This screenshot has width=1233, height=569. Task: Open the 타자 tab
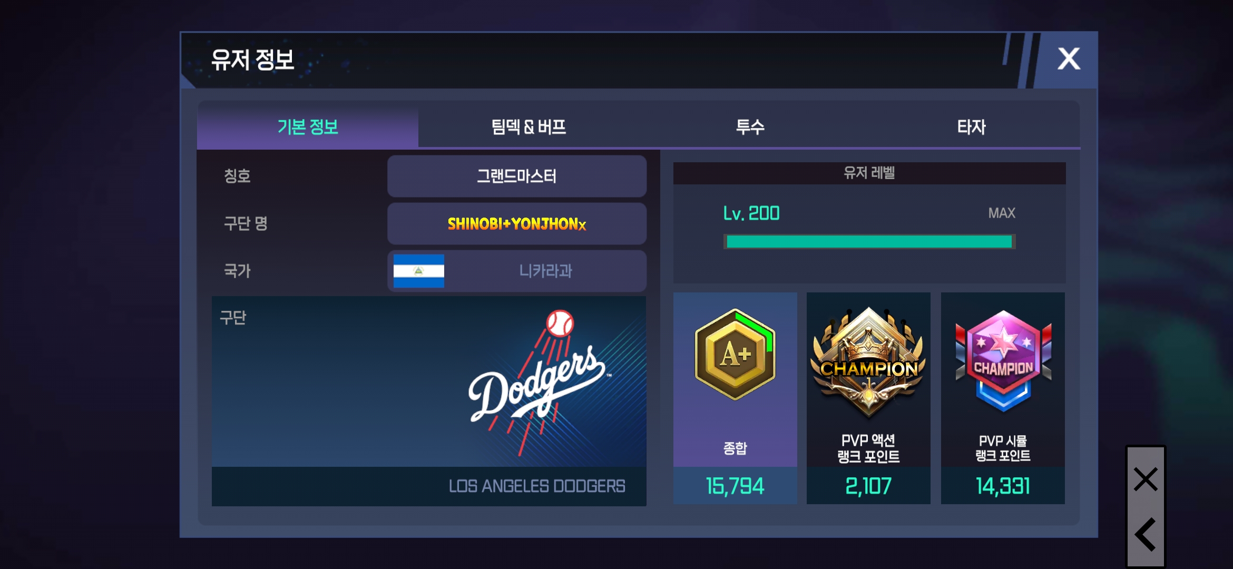click(x=971, y=126)
